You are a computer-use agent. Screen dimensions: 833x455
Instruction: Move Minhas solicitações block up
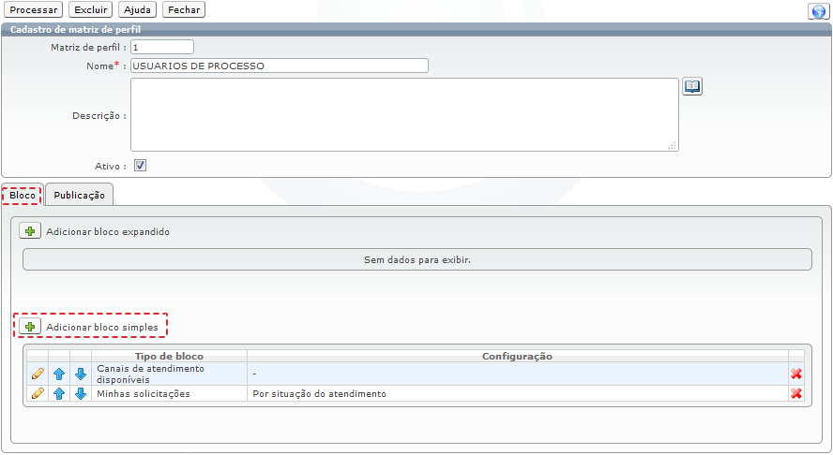tap(59, 394)
